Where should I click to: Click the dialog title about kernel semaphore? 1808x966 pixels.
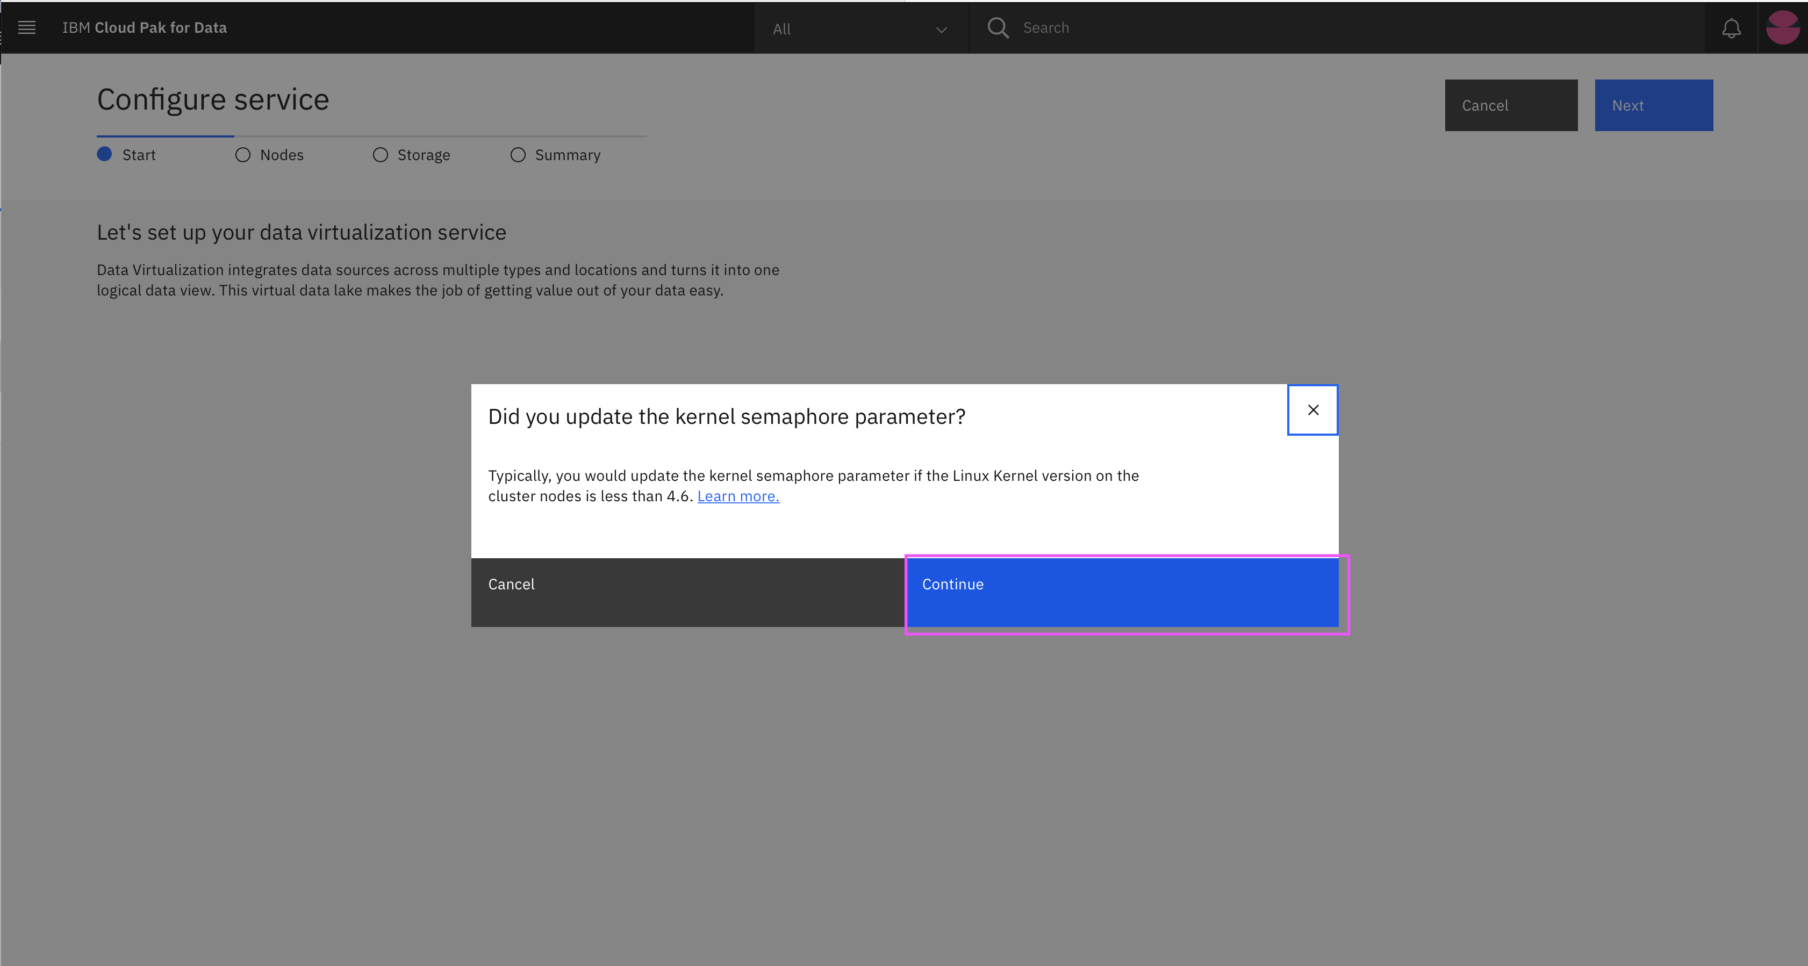click(x=727, y=417)
